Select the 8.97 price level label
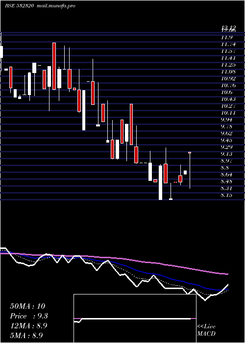This screenshot has width=245, height=343. point(227,161)
